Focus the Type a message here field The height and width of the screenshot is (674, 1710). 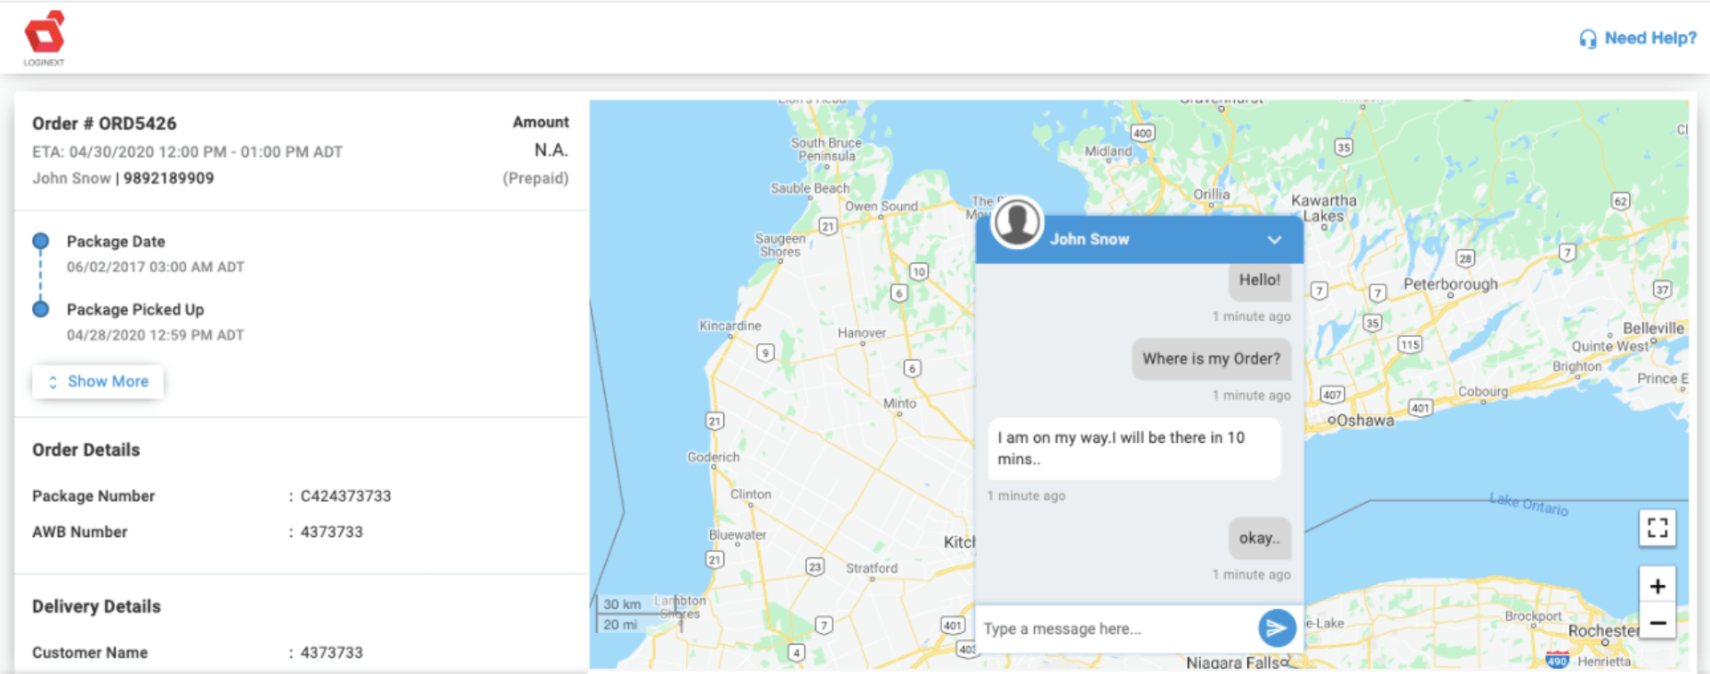point(1117,629)
